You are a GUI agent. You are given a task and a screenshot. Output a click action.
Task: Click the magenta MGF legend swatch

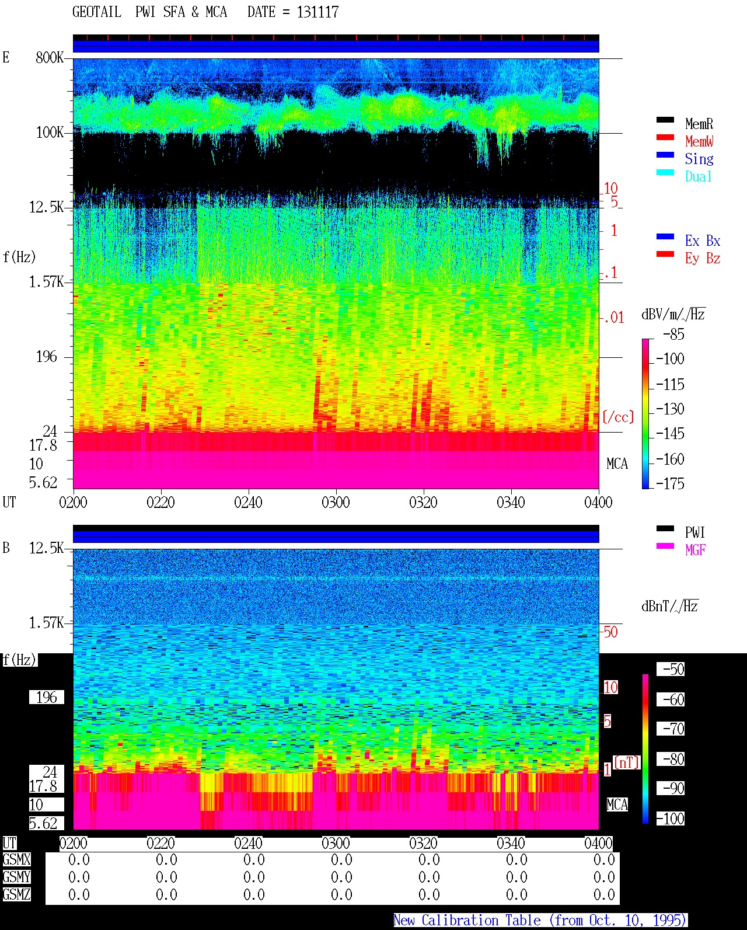pyautogui.click(x=665, y=546)
